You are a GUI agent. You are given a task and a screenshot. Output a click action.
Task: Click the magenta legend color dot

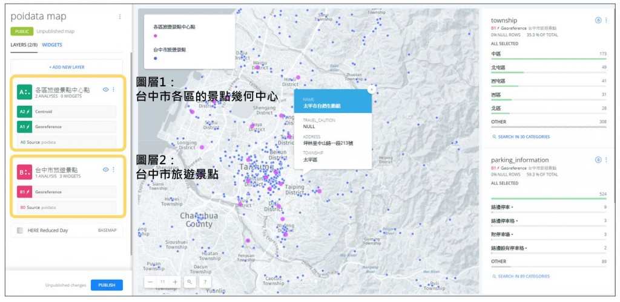click(x=155, y=36)
